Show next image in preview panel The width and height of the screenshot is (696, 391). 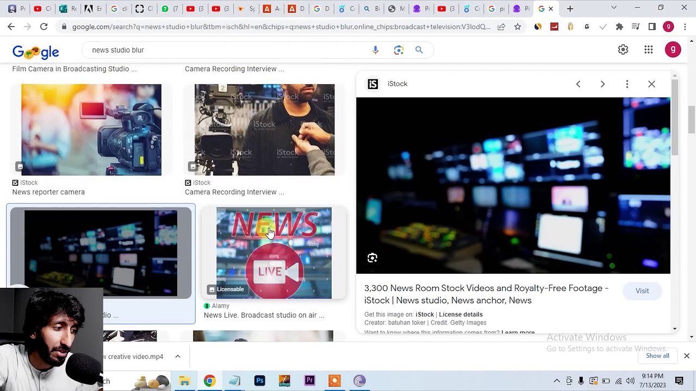(602, 84)
